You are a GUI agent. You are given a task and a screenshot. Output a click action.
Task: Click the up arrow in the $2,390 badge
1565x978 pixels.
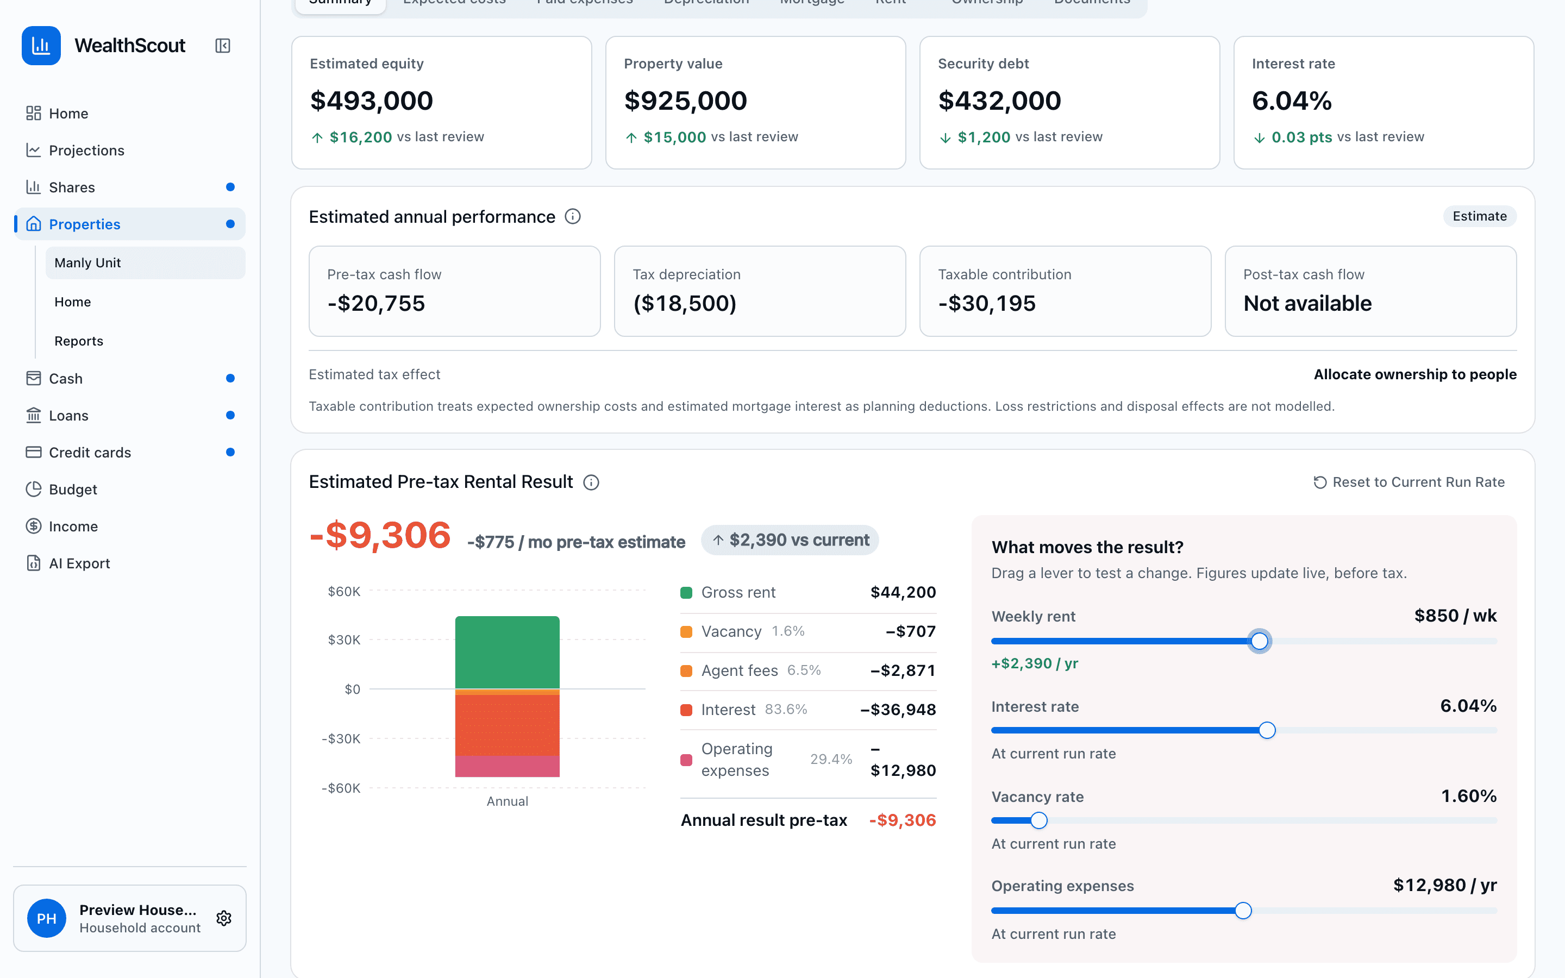(x=718, y=540)
